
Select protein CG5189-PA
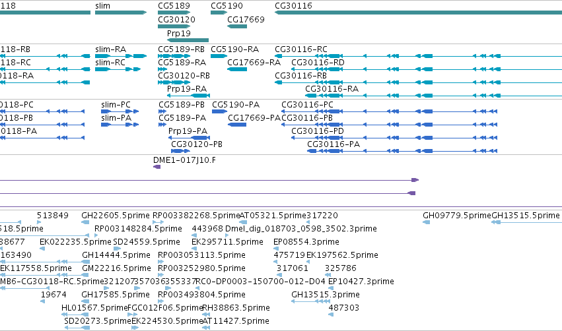tap(182, 118)
